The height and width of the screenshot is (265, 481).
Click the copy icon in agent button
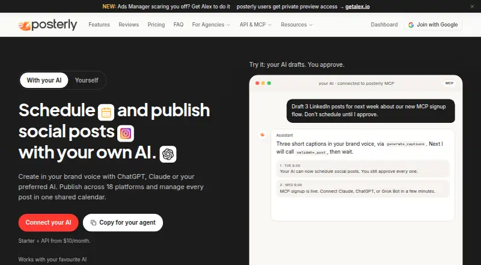point(94,223)
